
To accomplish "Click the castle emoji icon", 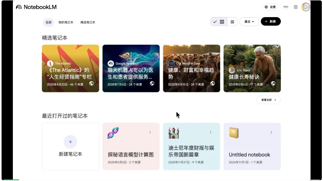I will pyautogui.click(x=173, y=133).
